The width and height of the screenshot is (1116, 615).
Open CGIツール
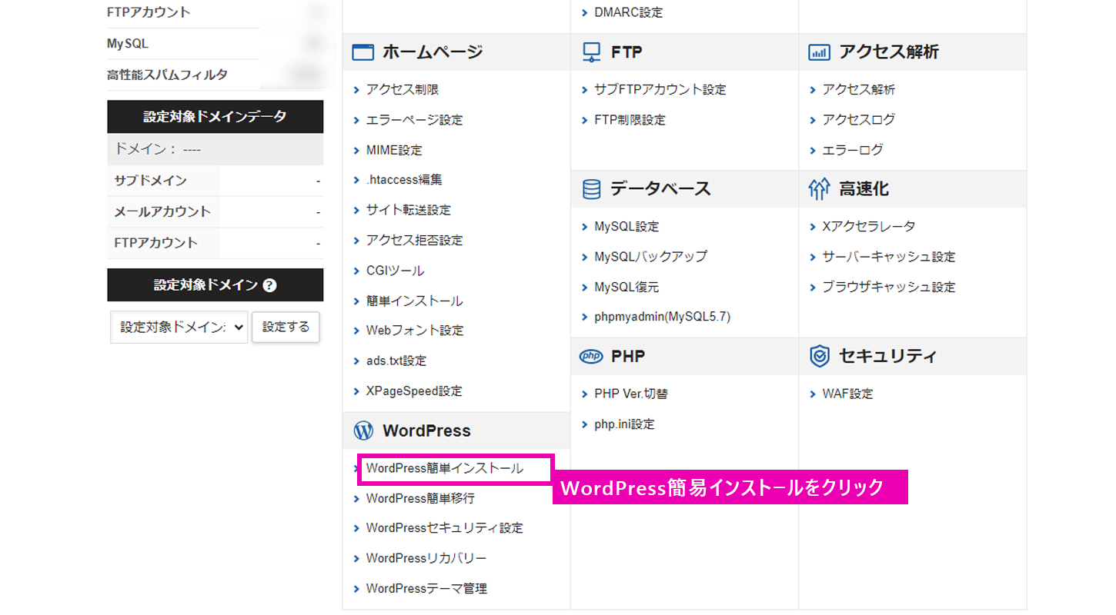[x=395, y=271]
